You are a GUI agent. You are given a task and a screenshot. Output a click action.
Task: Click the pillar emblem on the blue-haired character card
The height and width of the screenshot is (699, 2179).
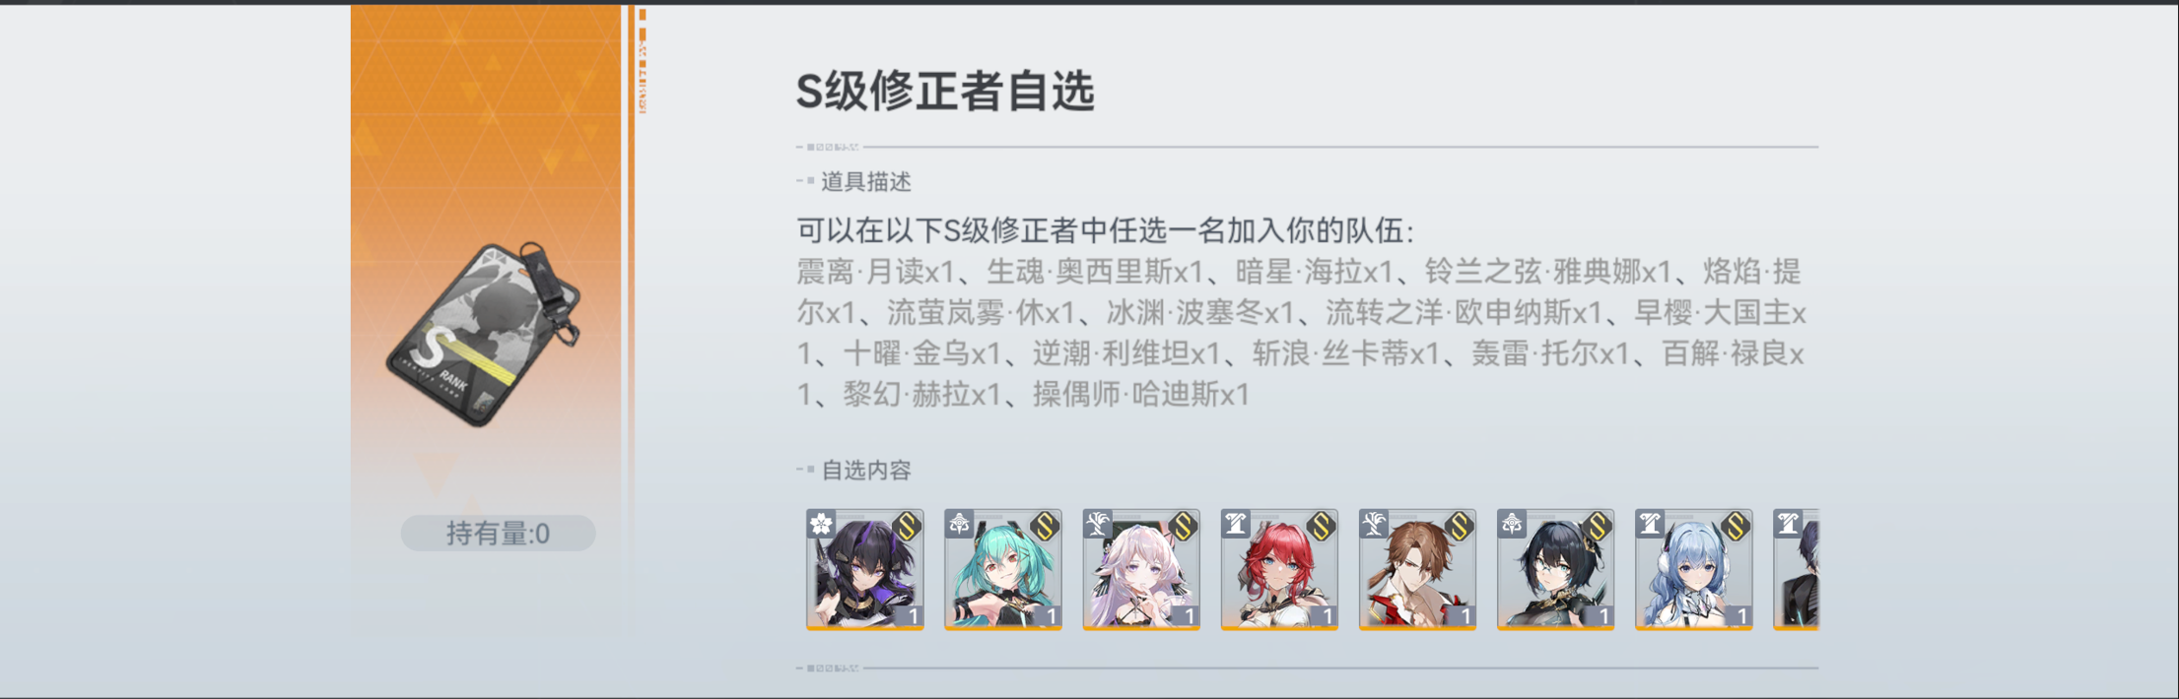point(1649,525)
